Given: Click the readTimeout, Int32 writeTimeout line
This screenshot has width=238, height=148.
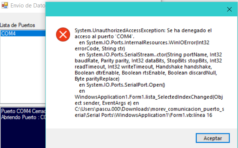Looking at the screenshot, I should pos(143,67).
